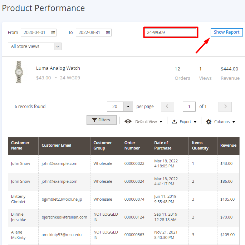The image size is (245, 245).
Task: Sort by Date of Purchase column header
Action: 170,146
